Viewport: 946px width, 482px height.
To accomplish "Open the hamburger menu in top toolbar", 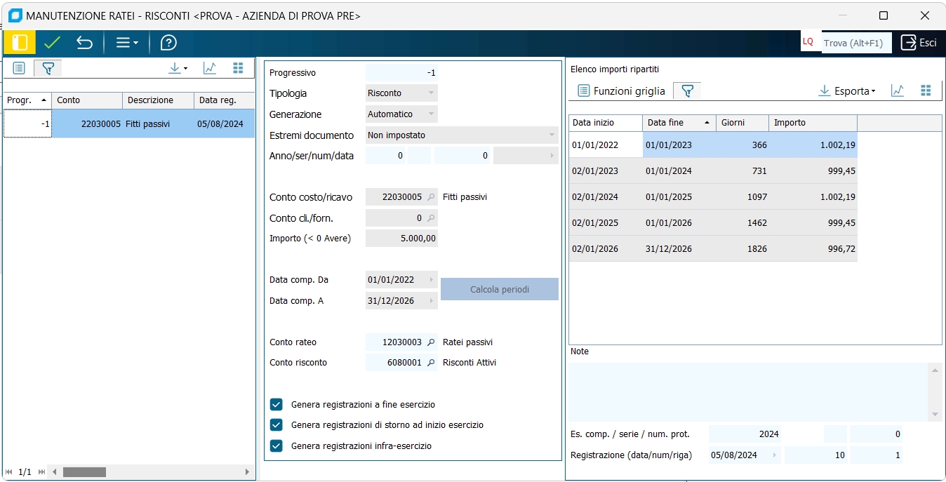I will pos(126,43).
